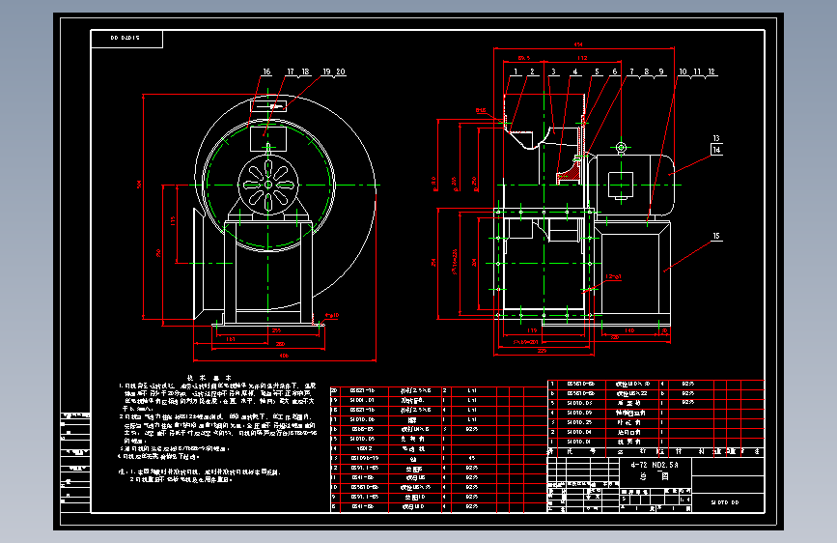This screenshot has height=543, width=837.
Task: Click part callout number 15 near base
Action: coord(716,236)
